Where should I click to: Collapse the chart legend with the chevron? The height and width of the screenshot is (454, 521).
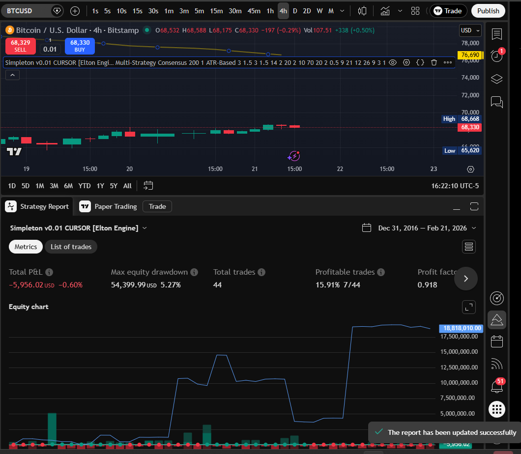click(12, 75)
